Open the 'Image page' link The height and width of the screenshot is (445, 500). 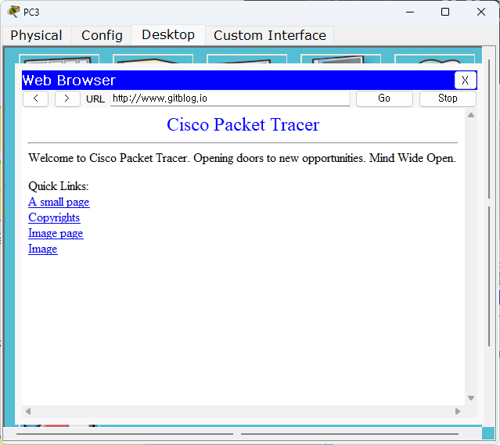[x=56, y=233]
